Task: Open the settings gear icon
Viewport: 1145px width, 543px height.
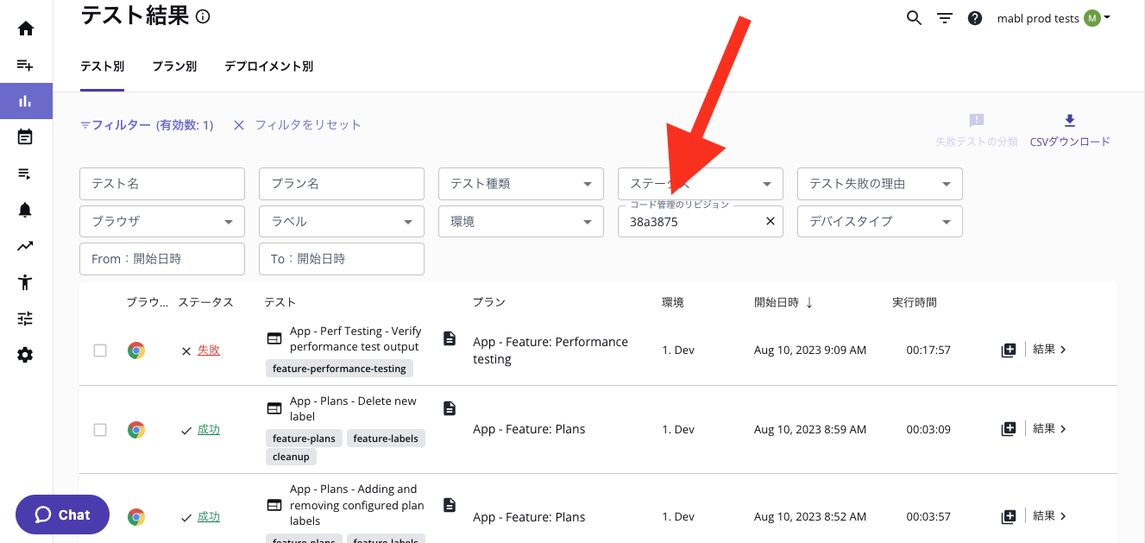Action: click(x=26, y=355)
